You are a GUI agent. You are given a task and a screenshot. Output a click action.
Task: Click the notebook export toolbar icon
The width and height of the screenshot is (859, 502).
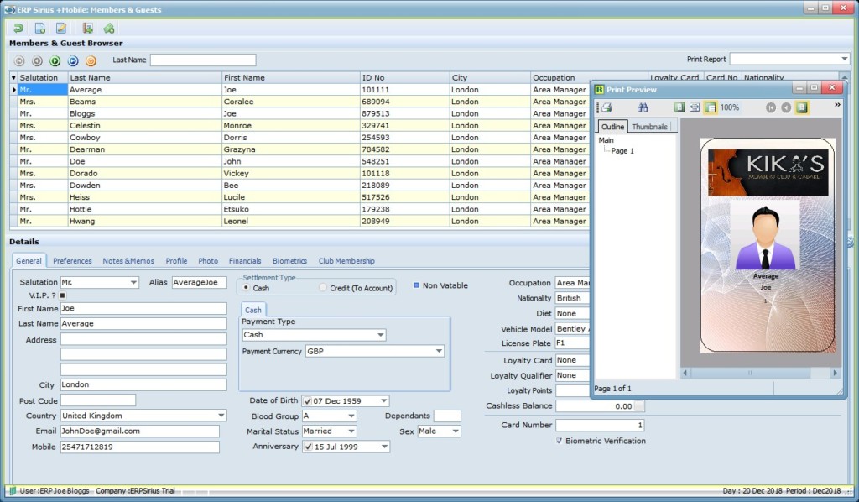(87, 28)
